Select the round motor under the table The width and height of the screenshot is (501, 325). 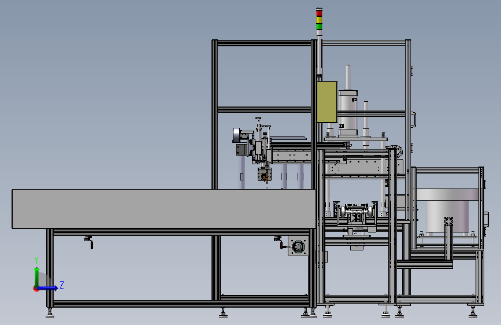pyautogui.click(x=298, y=246)
